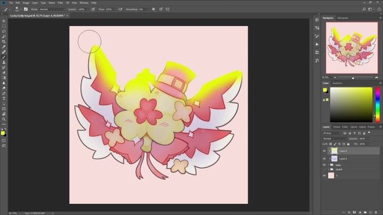
Task: Hide the group above sketch
Action: tap(324, 165)
